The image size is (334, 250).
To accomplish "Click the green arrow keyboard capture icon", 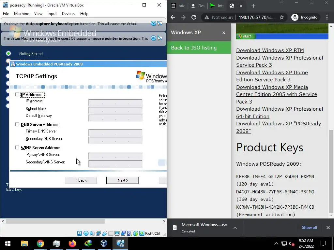I will [x=142, y=233].
